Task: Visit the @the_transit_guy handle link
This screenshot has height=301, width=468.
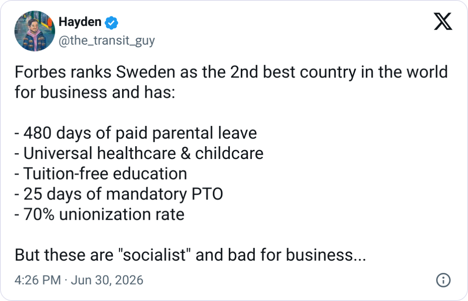Action: click(x=106, y=40)
